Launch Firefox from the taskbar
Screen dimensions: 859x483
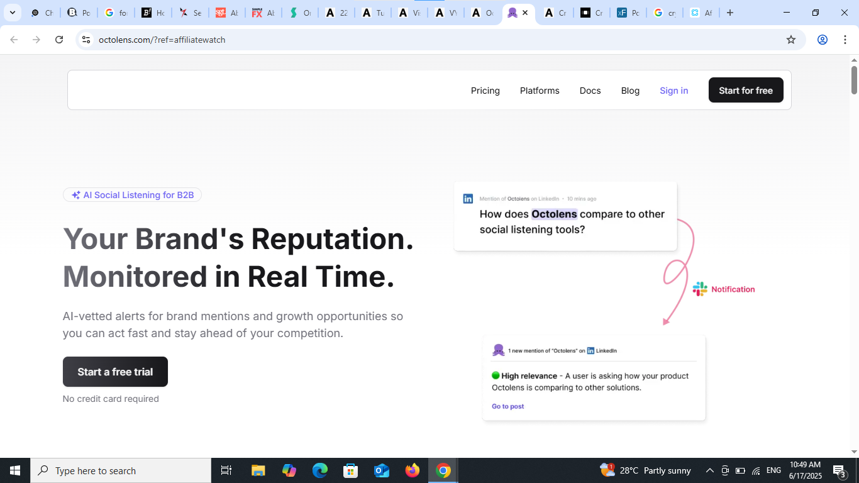click(413, 470)
